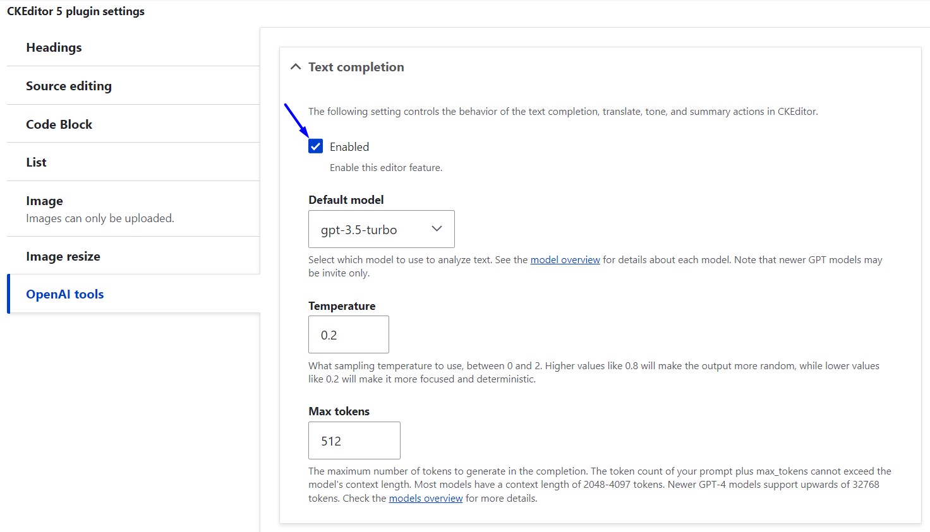Image resolution: width=930 pixels, height=532 pixels.
Task: Click 'Images can only be uploaded.' text
Action: point(100,218)
